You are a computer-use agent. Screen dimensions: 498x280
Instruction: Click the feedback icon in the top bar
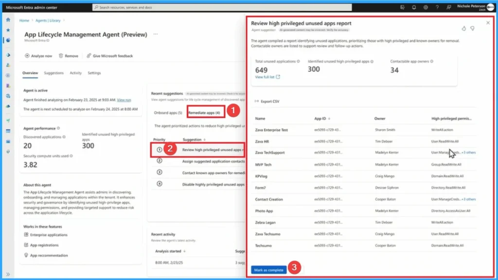[x=449, y=7]
